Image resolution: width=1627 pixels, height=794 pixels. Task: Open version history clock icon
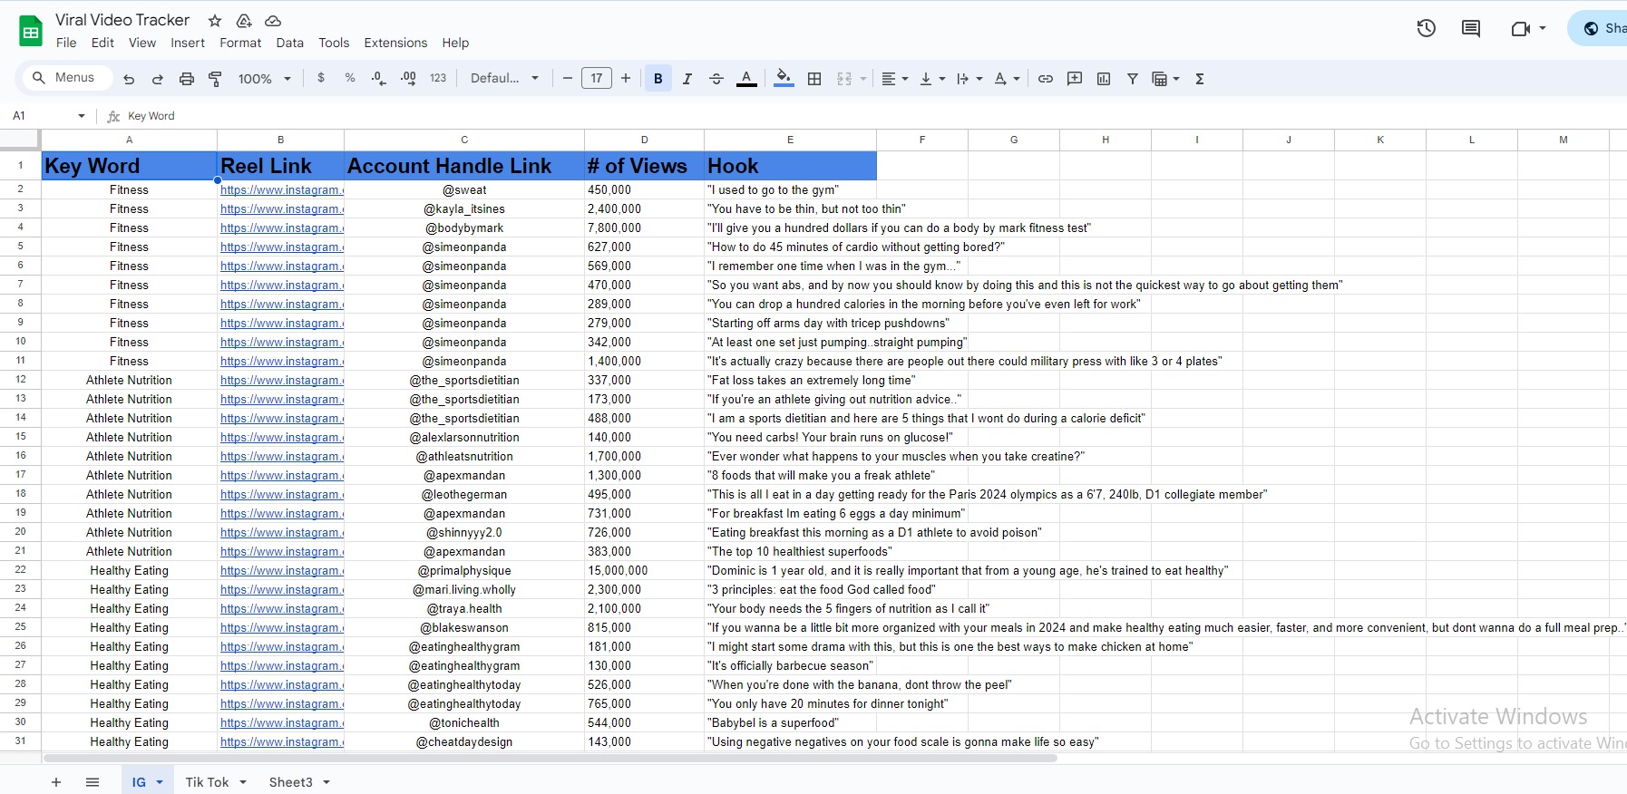click(x=1427, y=28)
